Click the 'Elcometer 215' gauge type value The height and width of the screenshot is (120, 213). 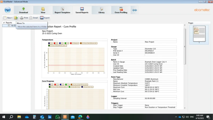[150, 49]
